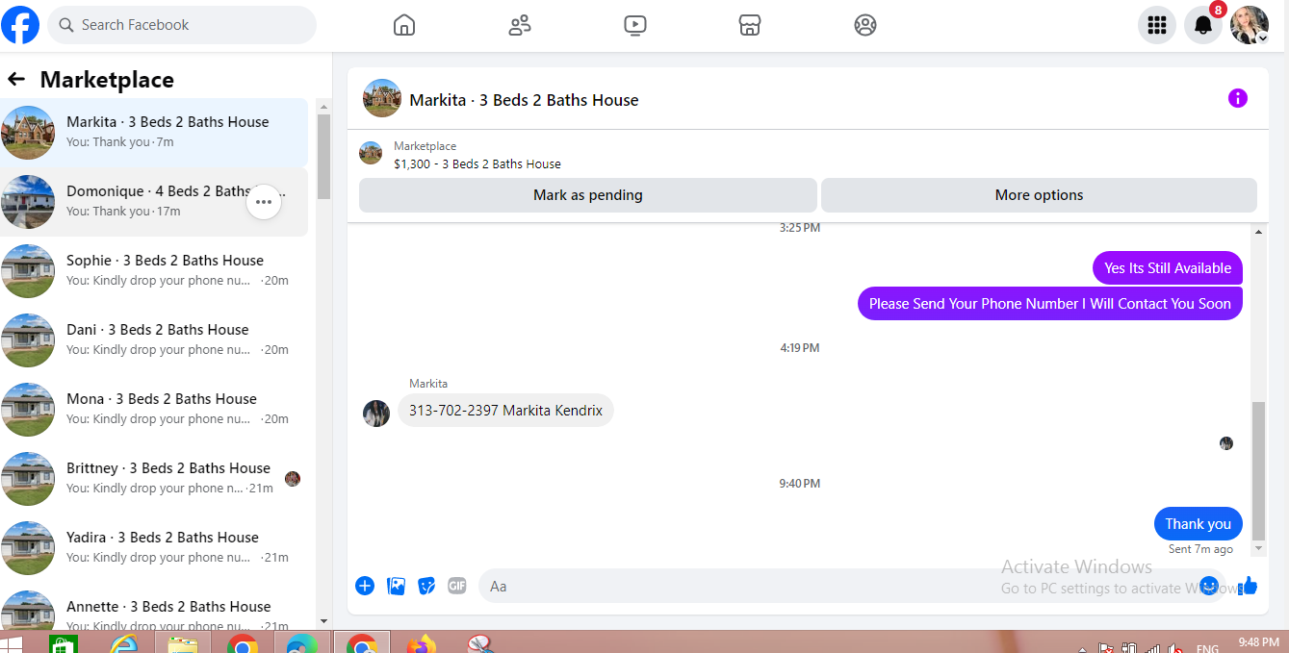Click the small seen avatar under Markita's message

click(1226, 443)
